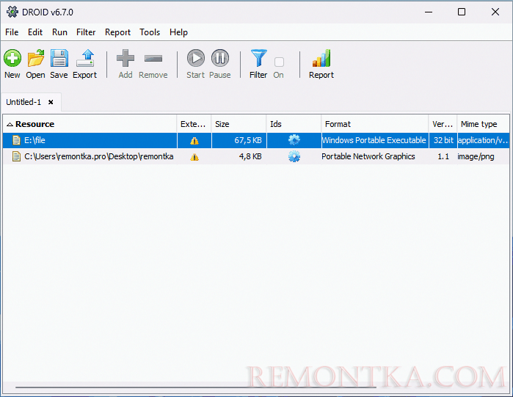This screenshot has height=397, width=513.
Task: Open the Filter menu
Action: [x=86, y=32]
